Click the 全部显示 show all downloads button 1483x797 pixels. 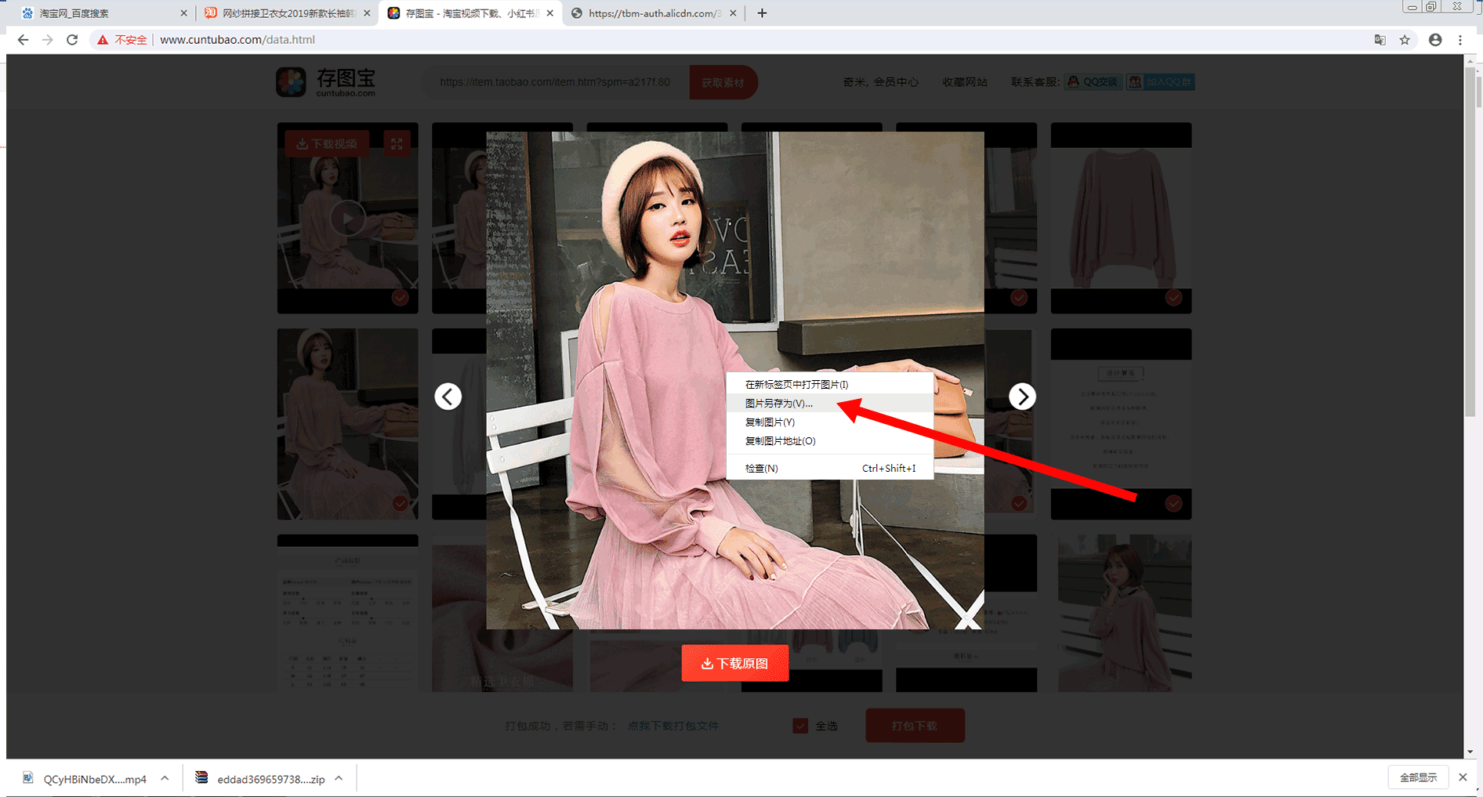[1418, 777]
